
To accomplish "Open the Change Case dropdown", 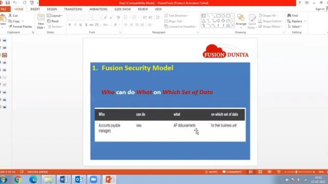I will point(106,25).
